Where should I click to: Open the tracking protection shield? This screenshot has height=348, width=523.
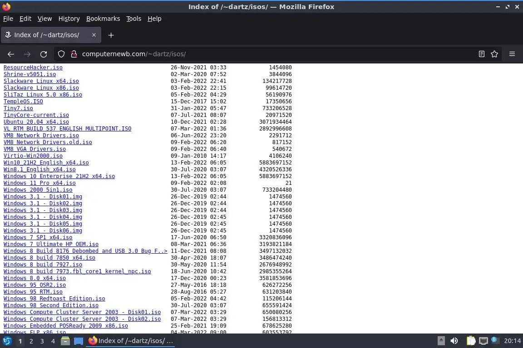[x=61, y=54]
